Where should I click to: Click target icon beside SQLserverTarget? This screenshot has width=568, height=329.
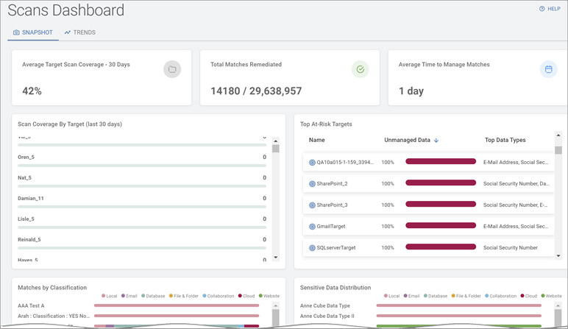[312, 248]
